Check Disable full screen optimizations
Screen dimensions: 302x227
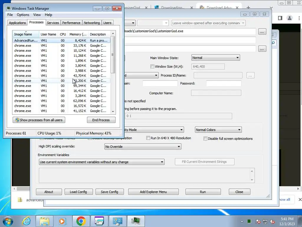pyautogui.click(x=205, y=139)
